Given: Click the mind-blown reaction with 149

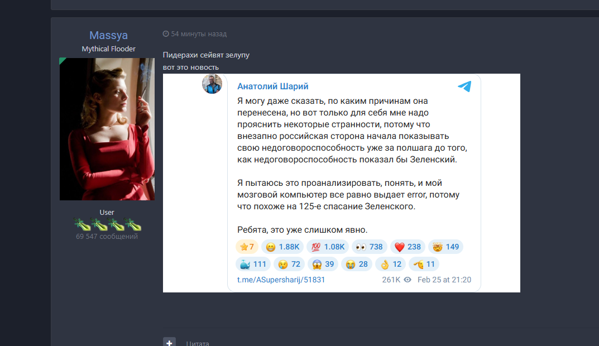Looking at the screenshot, I should [446, 247].
